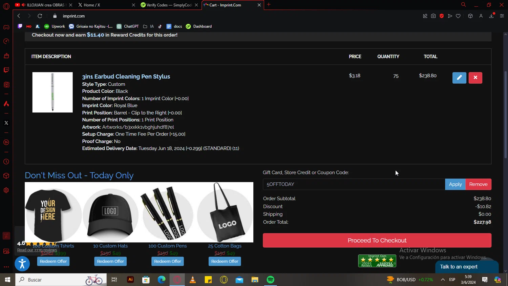Image resolution: width=508 pixels, height=286 pixels.
Task: Click the Windows taskbar Buscar search box
Action: pos(61,280)
